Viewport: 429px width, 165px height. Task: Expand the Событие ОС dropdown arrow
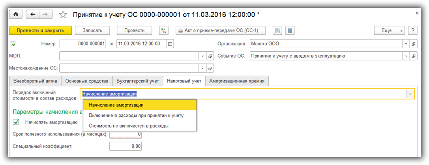pyautogui.click(x=406, y=56)
